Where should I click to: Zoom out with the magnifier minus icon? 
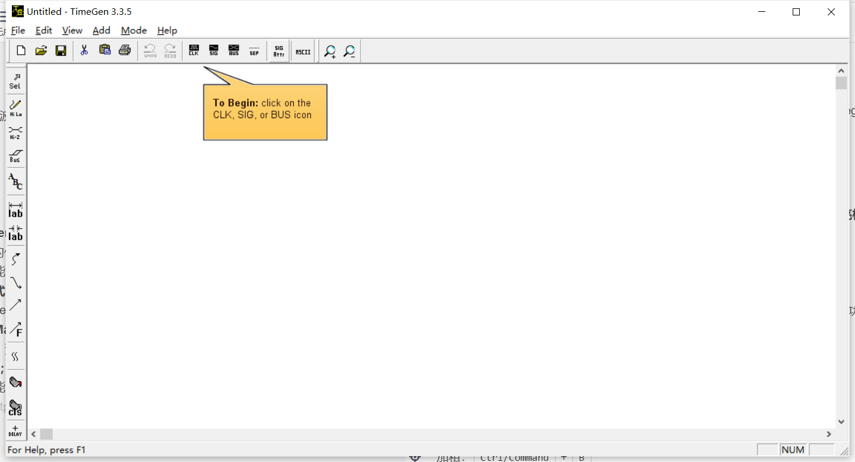click(349, 51)
